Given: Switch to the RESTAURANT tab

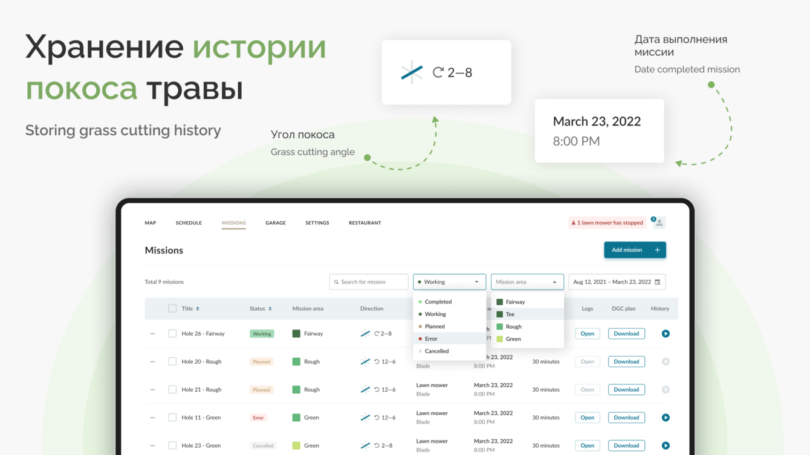Looking at the screenshot, I should [x=365, y=223].
